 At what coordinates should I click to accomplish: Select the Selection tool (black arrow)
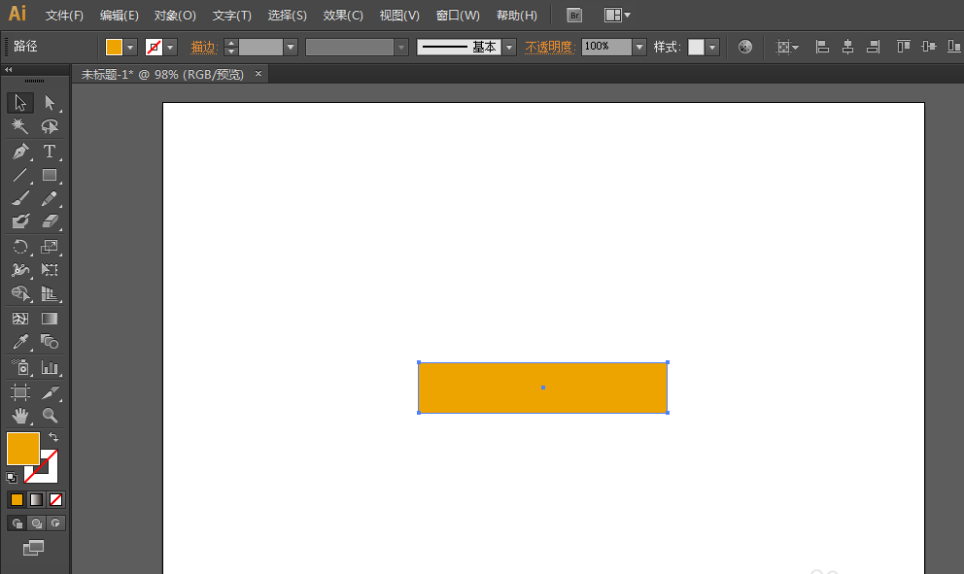[20, 103]
